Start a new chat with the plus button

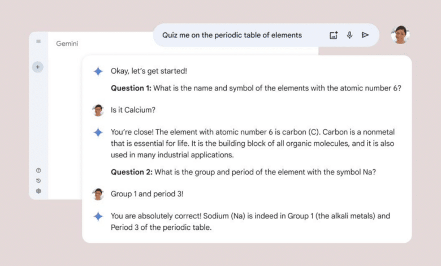(38, 67)
